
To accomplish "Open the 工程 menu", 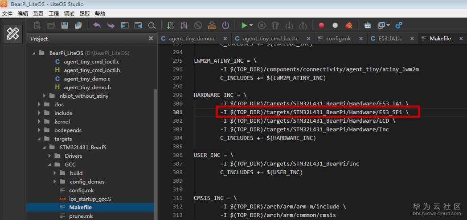I will (53, 13).
